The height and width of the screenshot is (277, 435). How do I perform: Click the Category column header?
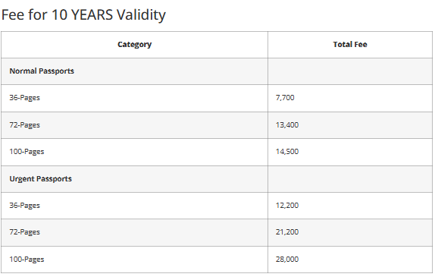pyautogui.click(x=135, y=45)
